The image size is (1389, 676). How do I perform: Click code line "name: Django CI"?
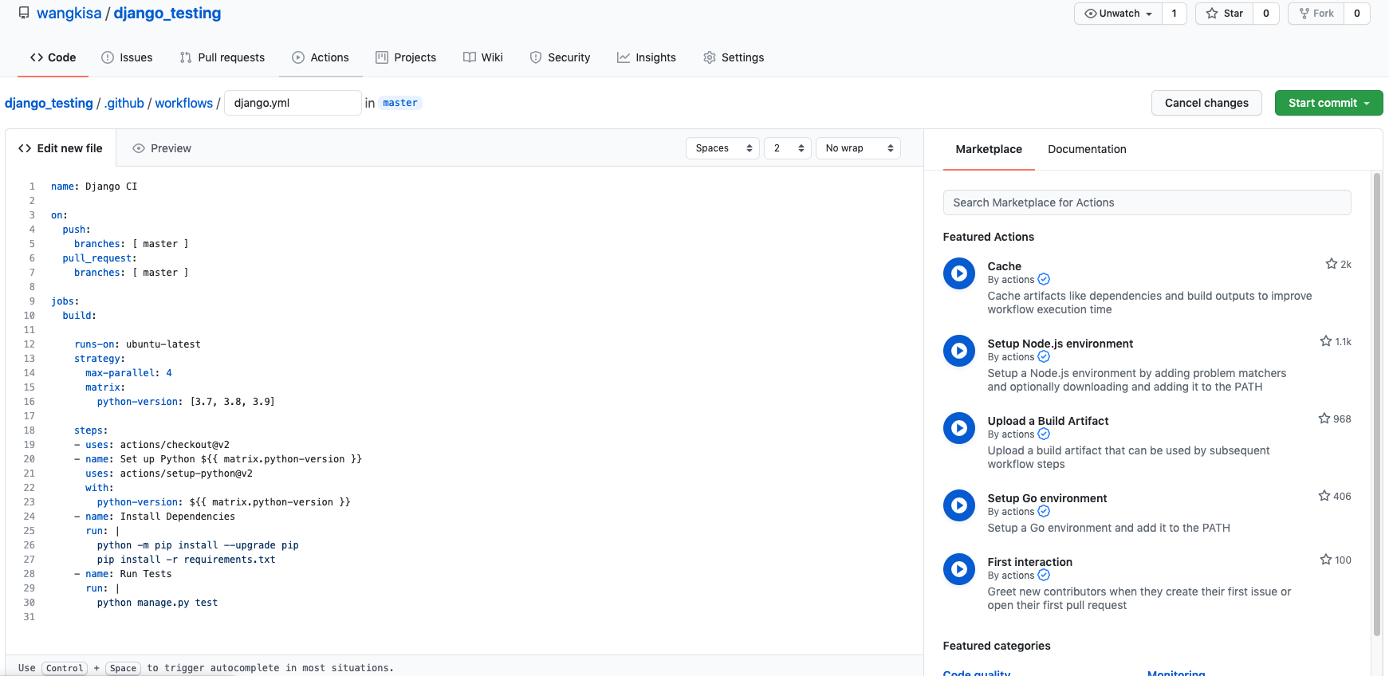coord(94,187)
